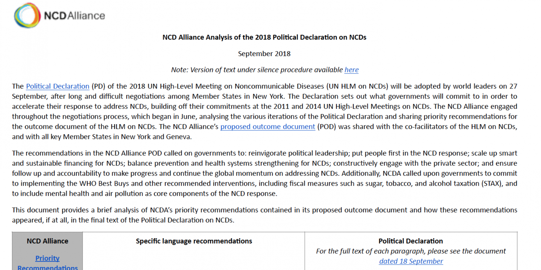This screenshot has height=270, width=541.
Task: Click the 'Political Declaration' table column heading
Action: 411,241
